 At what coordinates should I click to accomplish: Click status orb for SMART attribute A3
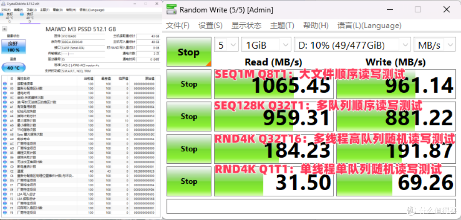click(x=4, y=111)
